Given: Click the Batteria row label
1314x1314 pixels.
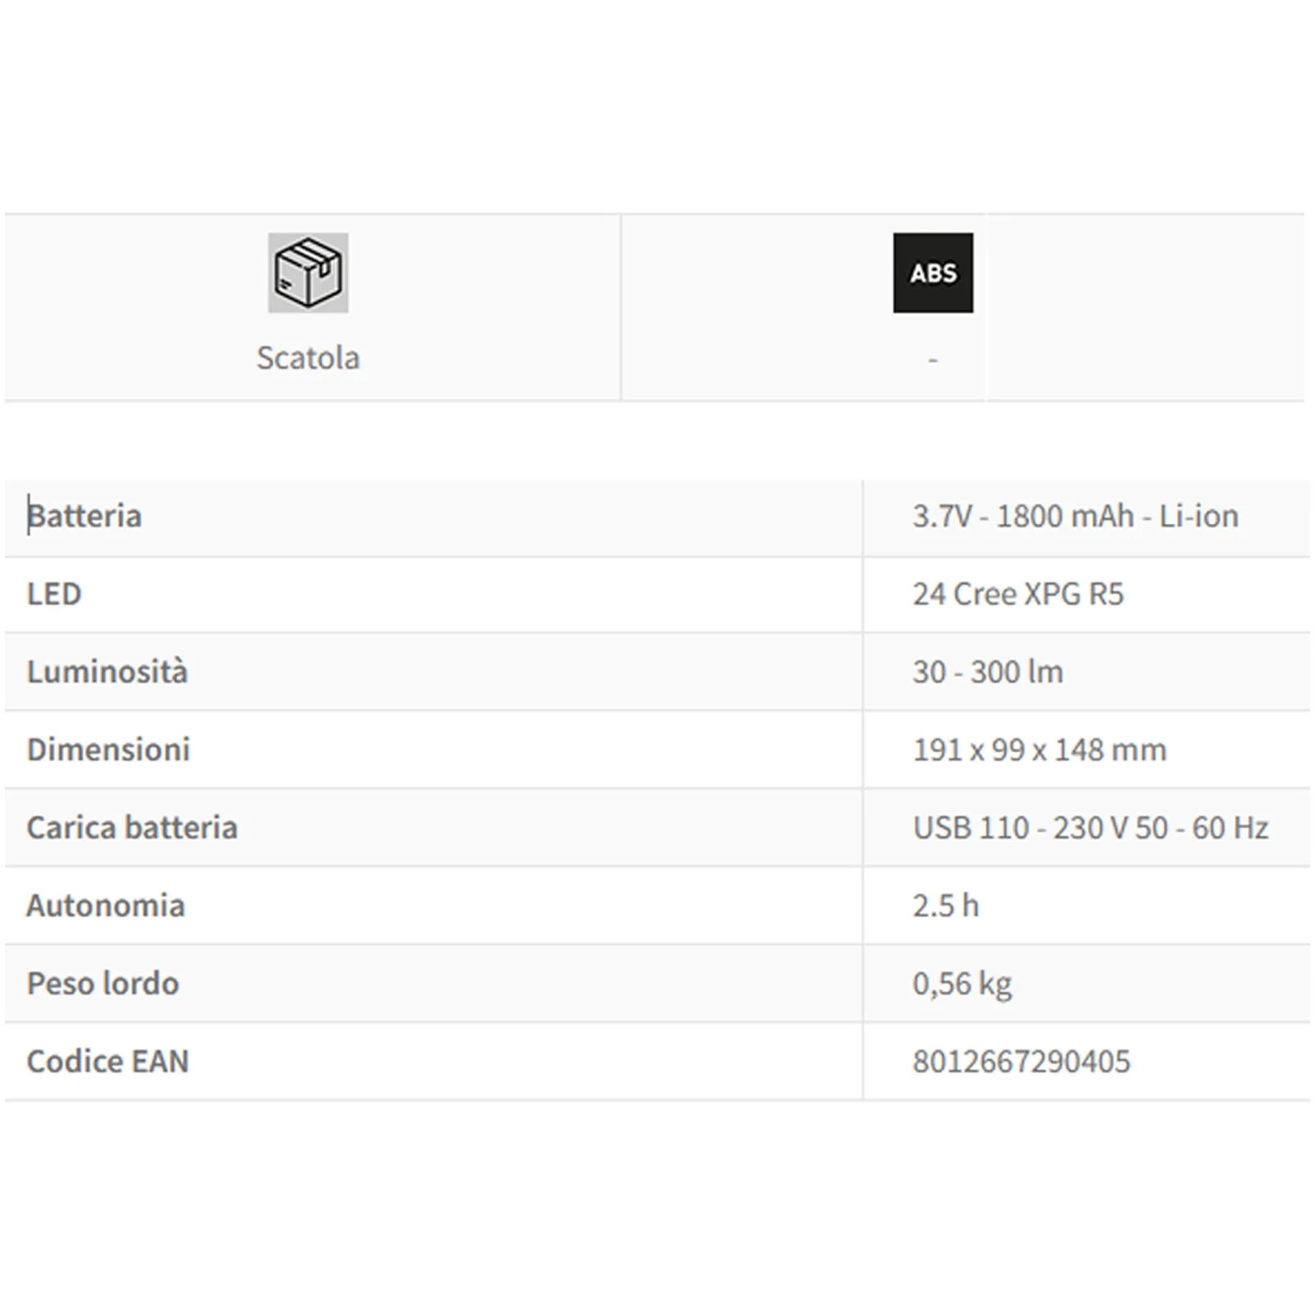Looking at the screenshot, I should pyautogui.click(x=85, y=516).
